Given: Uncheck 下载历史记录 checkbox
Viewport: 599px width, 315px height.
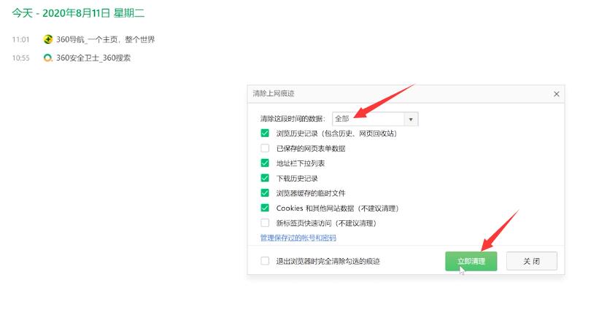Looking at the screenshot, I should pos(265,178).
